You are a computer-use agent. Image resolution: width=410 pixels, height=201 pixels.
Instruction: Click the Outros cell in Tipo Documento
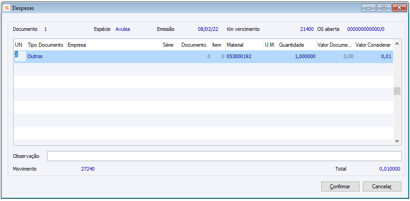pyautogui.click(x=47, y=56)
